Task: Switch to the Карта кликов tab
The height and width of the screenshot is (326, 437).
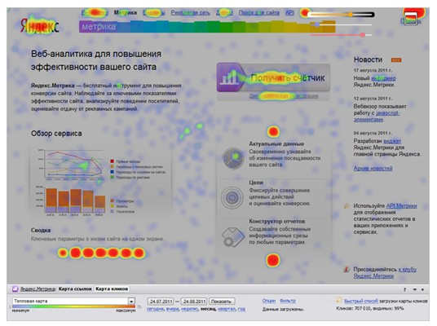Action: 112,289
